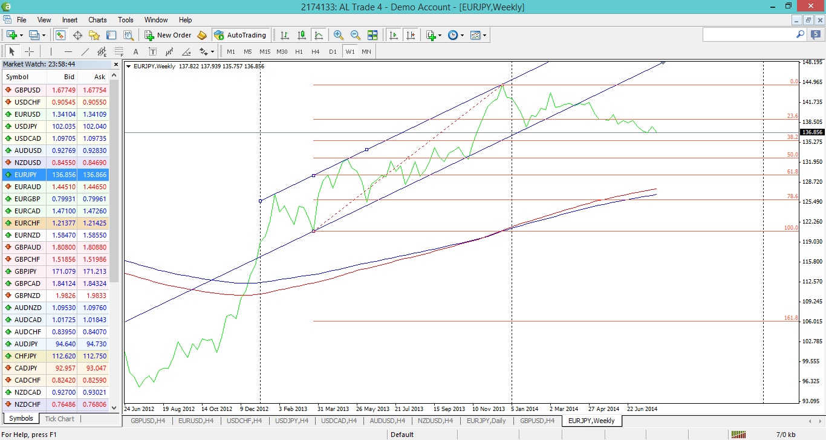The image size is (826, 440).
Task: Select the Fibonacci Retracement tool
Action: [119, 51]
